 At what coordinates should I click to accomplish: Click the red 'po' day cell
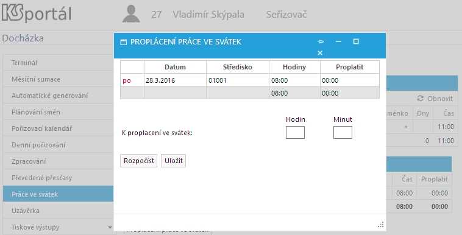pos(132,80)
